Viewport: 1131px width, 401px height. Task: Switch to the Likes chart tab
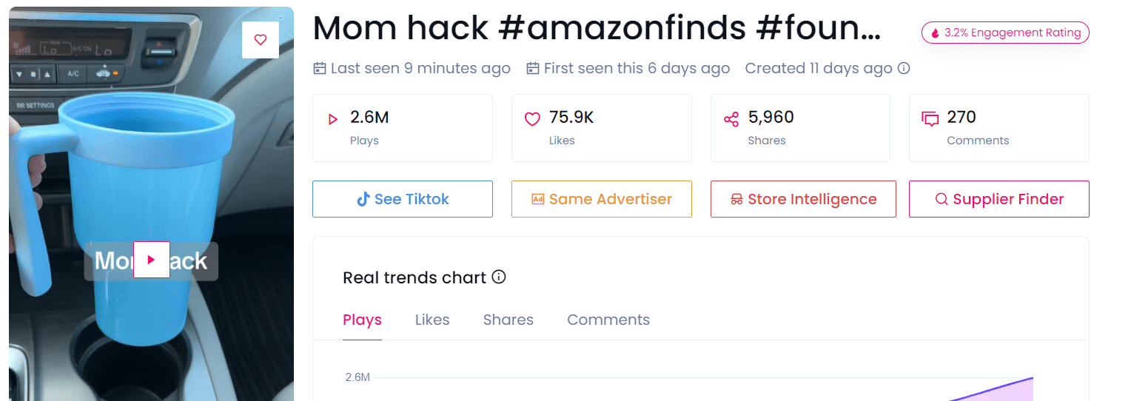click(432, 320)
